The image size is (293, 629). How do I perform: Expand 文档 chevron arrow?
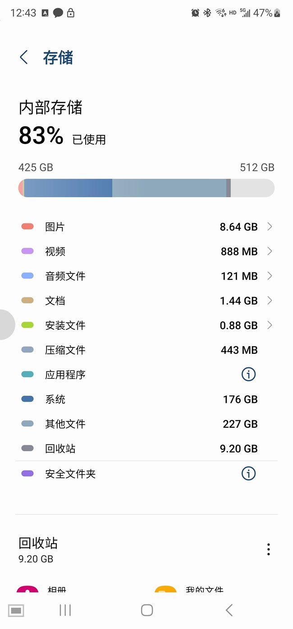[x=270, y=301]
